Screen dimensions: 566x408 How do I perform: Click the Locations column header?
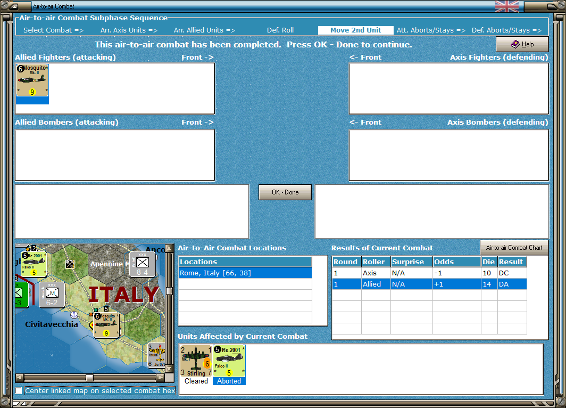245,262
